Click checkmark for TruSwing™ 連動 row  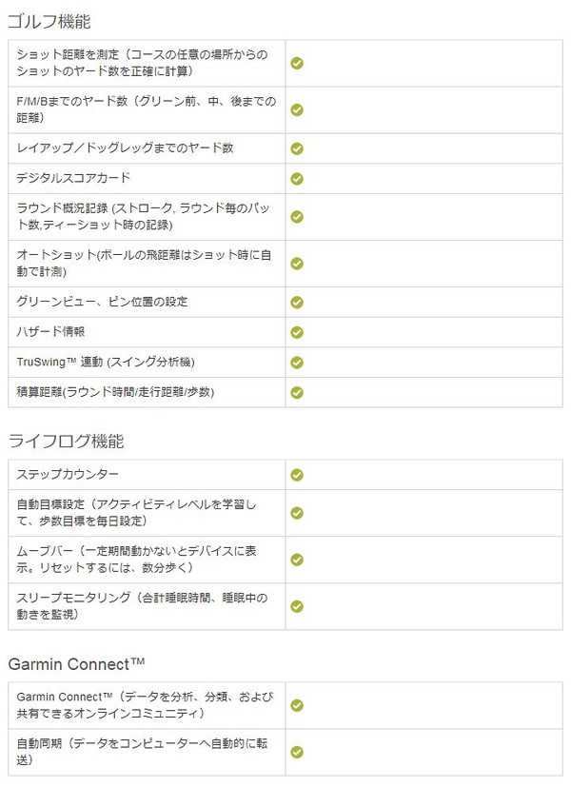tap(297, 363)
